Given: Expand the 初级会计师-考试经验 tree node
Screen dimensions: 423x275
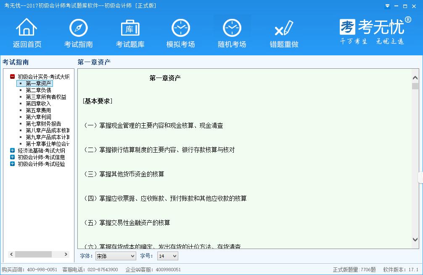Looking at the screenshot, I should pyautogui.click(x=13, y=164).
